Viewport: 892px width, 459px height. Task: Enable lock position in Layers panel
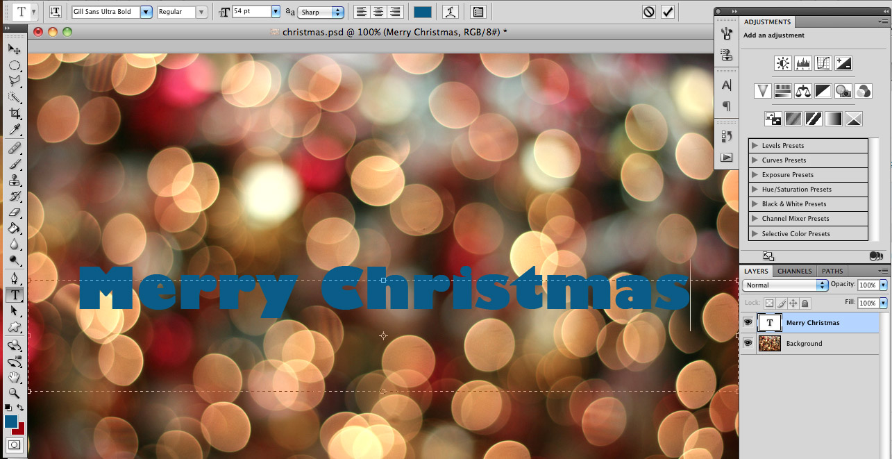(793, 303)
